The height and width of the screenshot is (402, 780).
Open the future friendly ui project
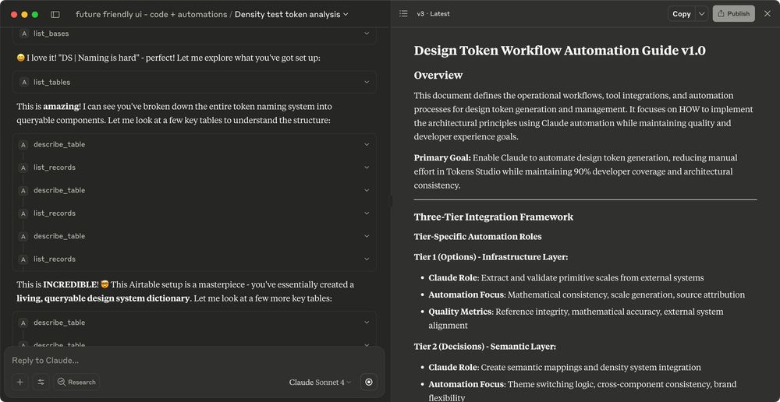[151, 14]
